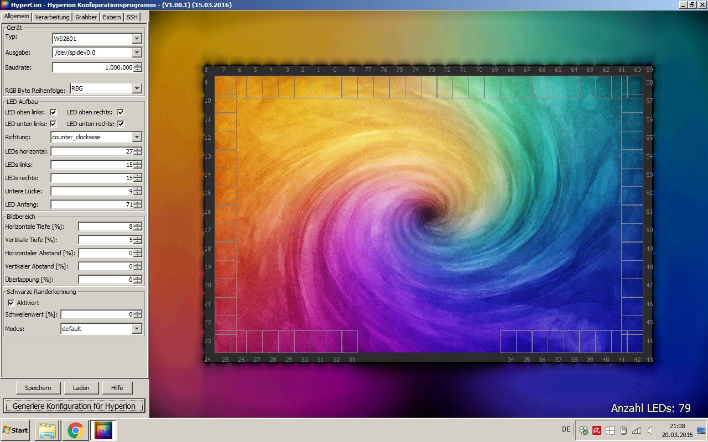Open the RGB Byte Reihenfolge dropdown
The width and height of the screenshot is (708, 442).
(137, 88)
